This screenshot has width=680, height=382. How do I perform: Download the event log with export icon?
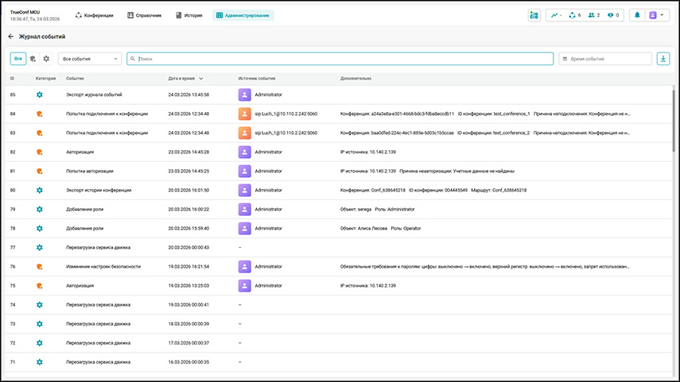tap(663, 59)
